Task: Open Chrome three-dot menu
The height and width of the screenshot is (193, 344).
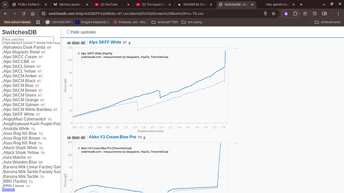Action: [x=339, y=13]
